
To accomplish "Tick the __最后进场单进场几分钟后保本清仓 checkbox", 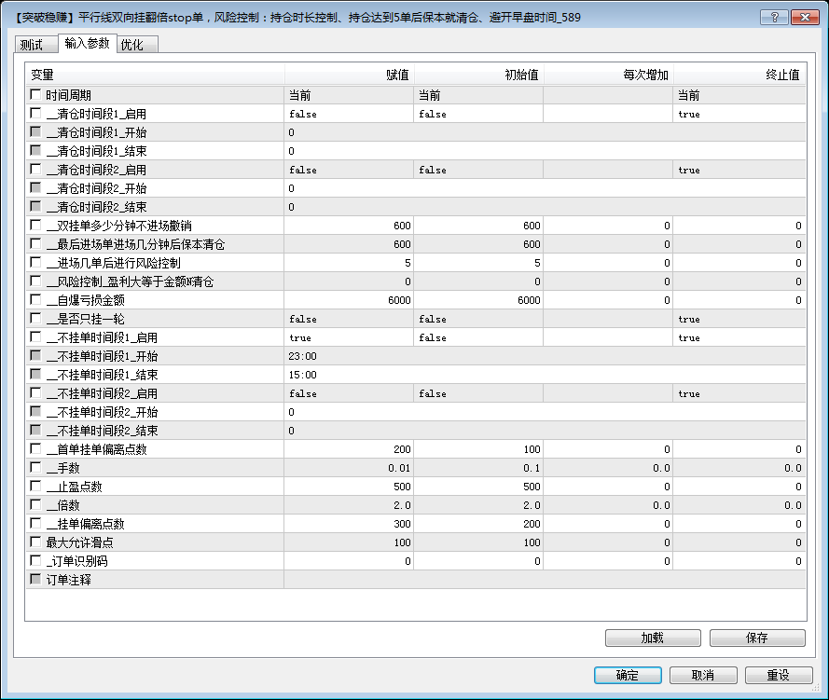I will [35, 243].
